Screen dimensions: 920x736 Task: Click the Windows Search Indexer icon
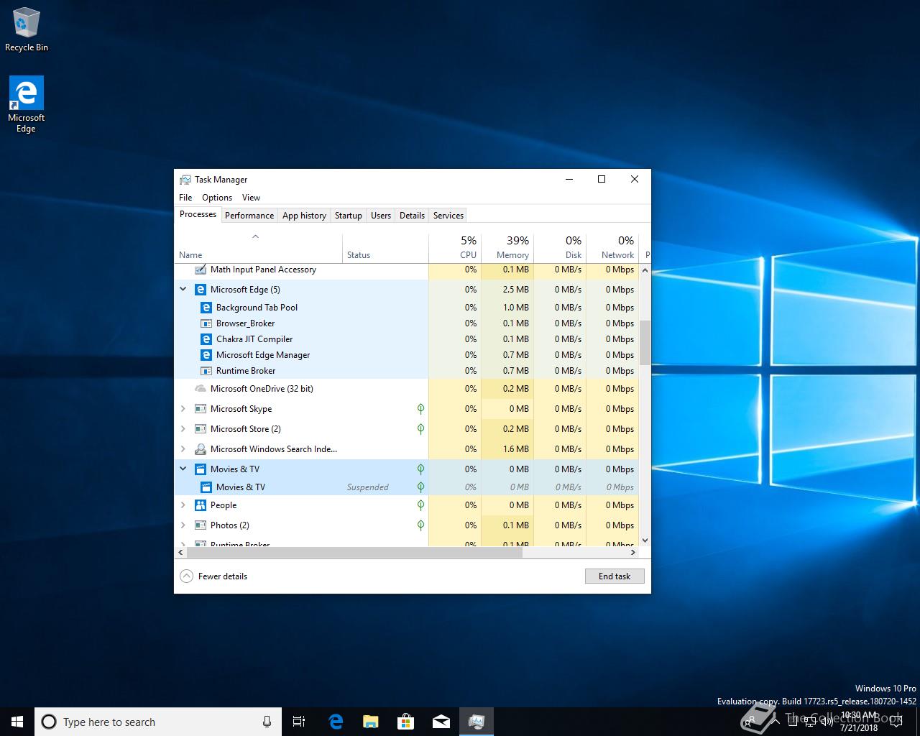click(201, 449)
